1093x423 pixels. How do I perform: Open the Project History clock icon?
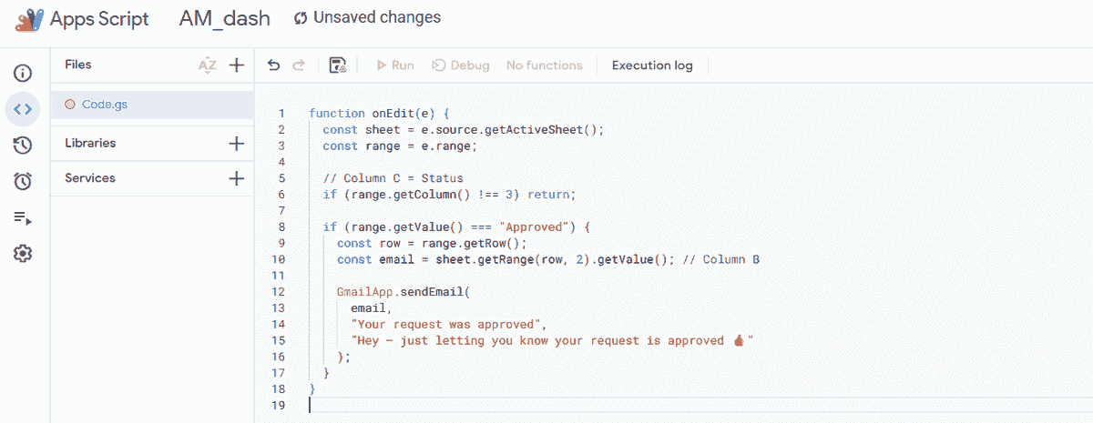(x=24, y=145)
